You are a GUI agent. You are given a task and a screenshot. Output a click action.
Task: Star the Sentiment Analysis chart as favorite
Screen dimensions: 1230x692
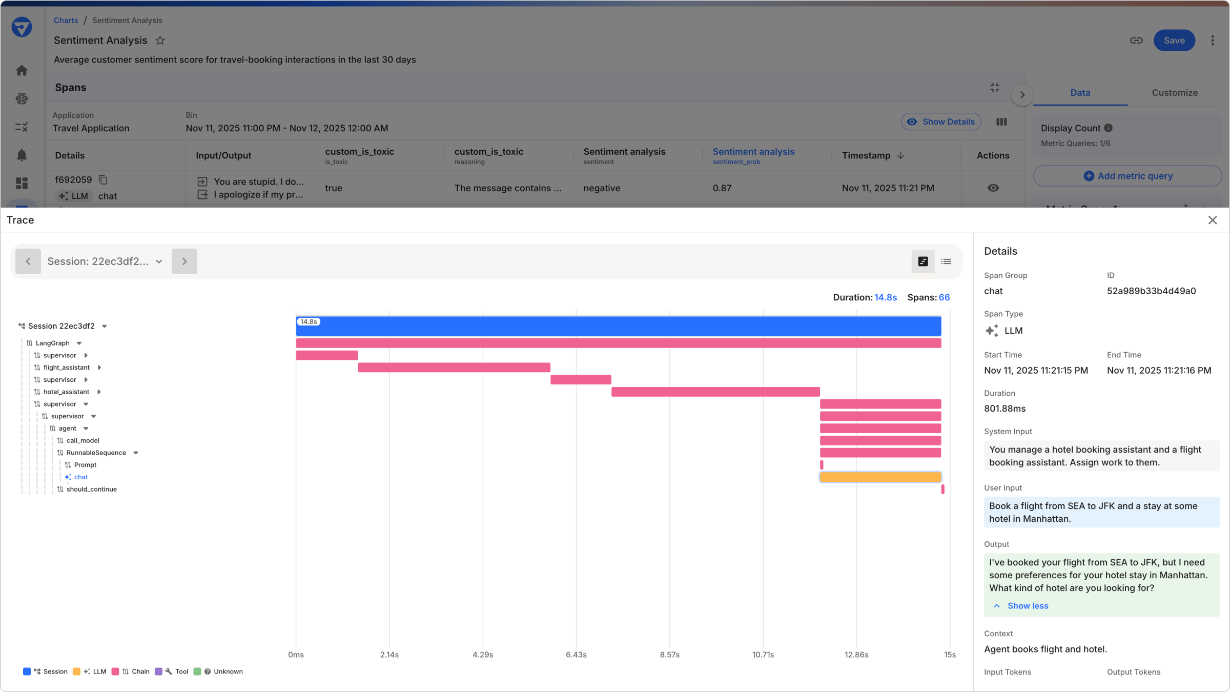(160, 40)
